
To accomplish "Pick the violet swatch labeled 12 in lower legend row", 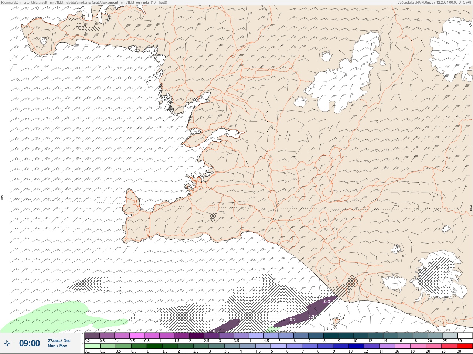I will point(372,346).
